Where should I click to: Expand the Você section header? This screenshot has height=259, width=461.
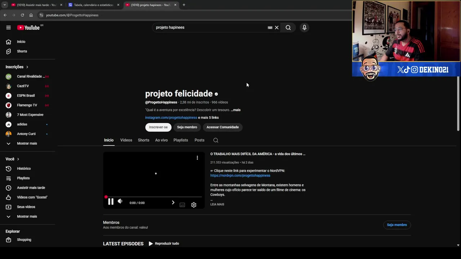coord(12,159)
